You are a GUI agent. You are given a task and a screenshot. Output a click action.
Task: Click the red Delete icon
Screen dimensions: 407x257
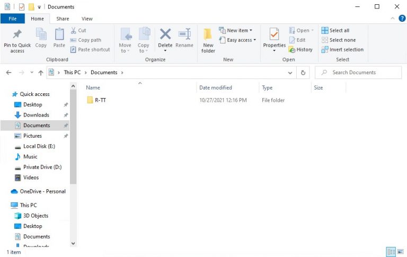tap(165, 34)
